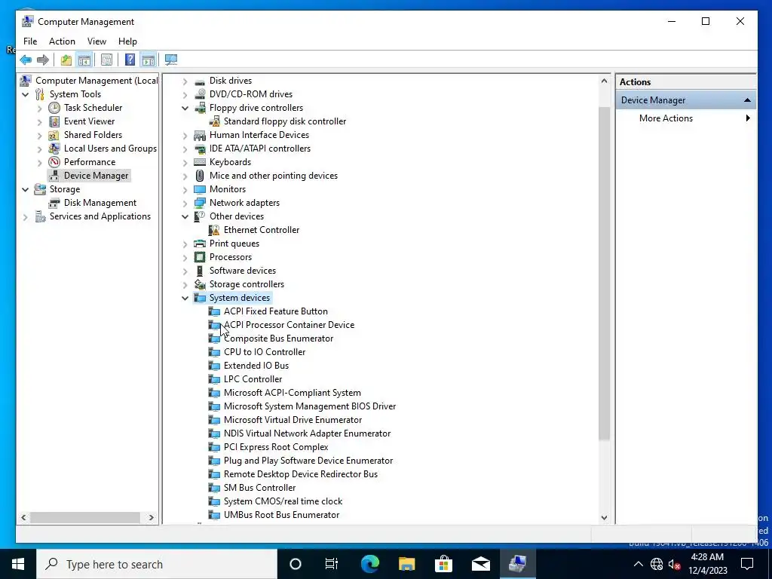This screenshot has height=579, width=772.
Task: Click the Properties toolbar icon
Action: click(x=106, y=60)
